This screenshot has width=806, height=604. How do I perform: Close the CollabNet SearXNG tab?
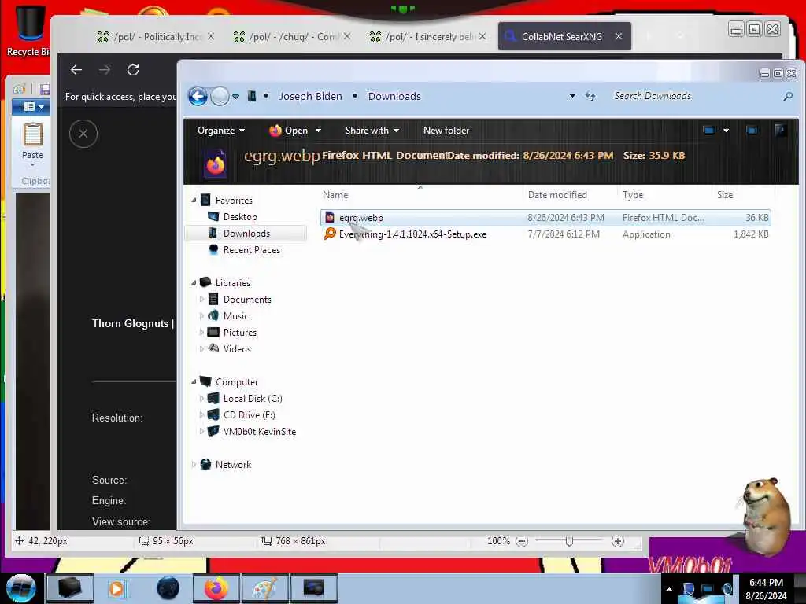619,36
